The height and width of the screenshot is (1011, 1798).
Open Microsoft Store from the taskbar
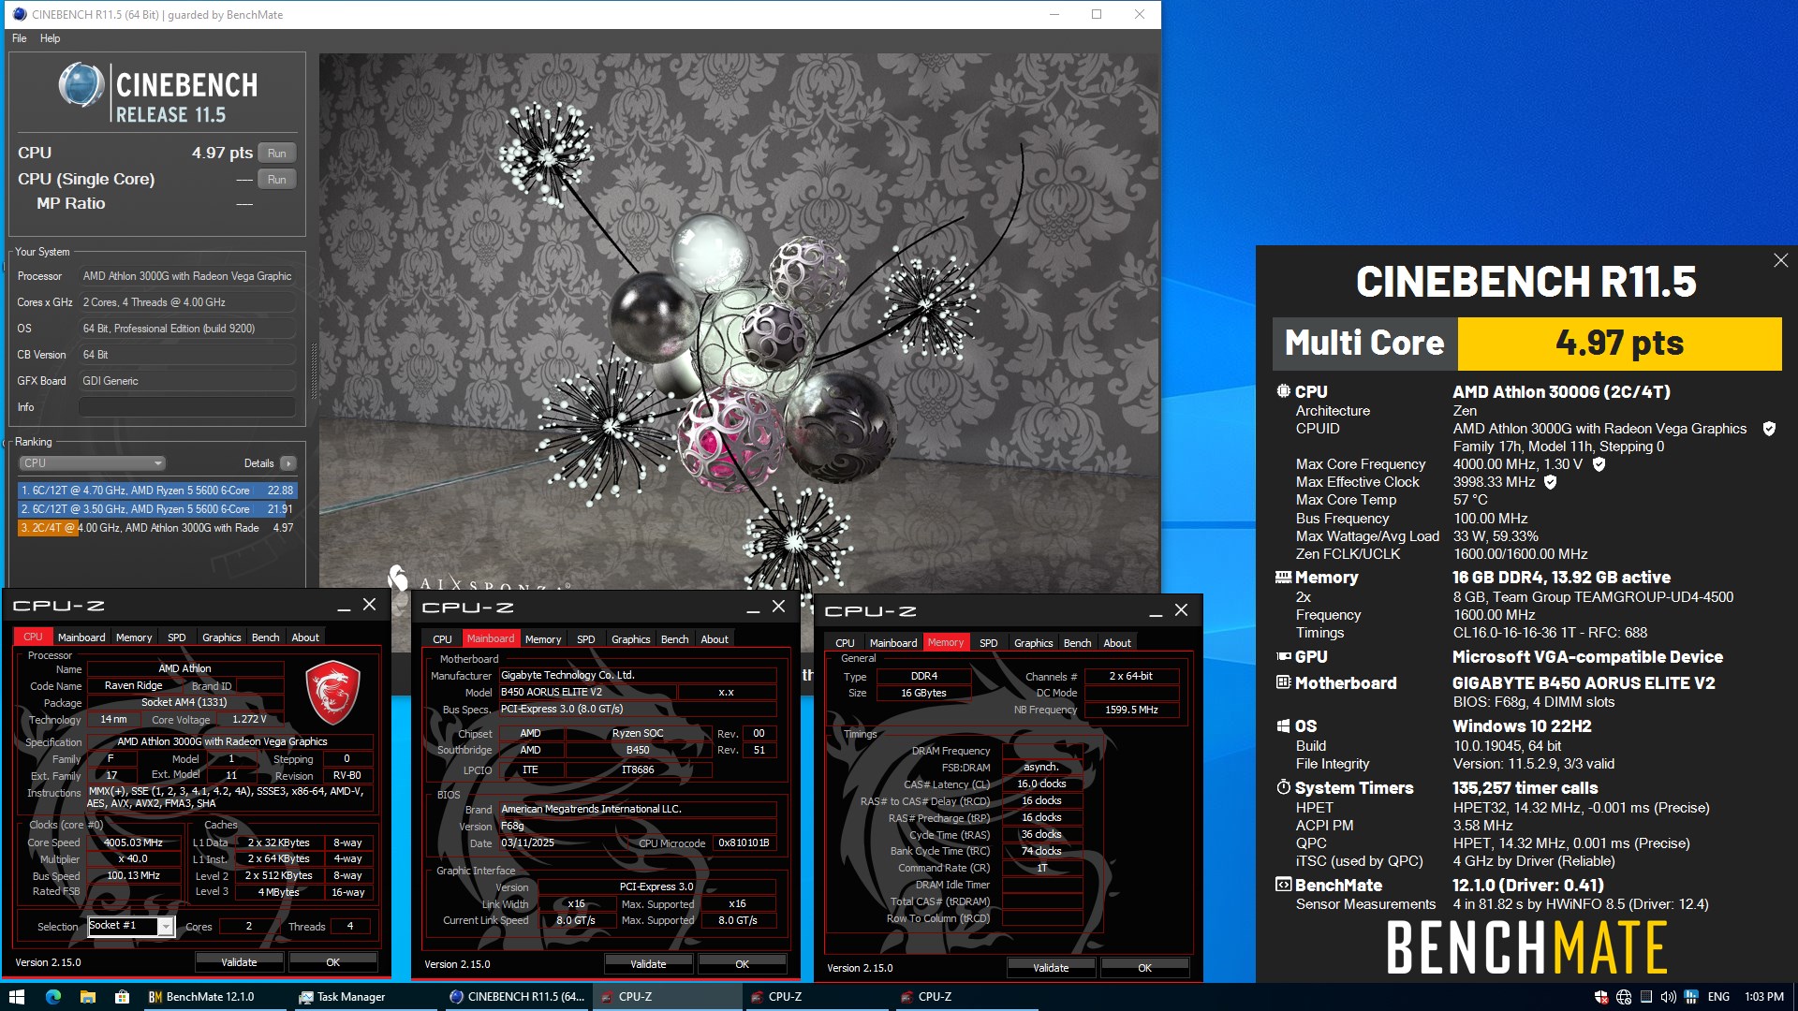(122, 997)
